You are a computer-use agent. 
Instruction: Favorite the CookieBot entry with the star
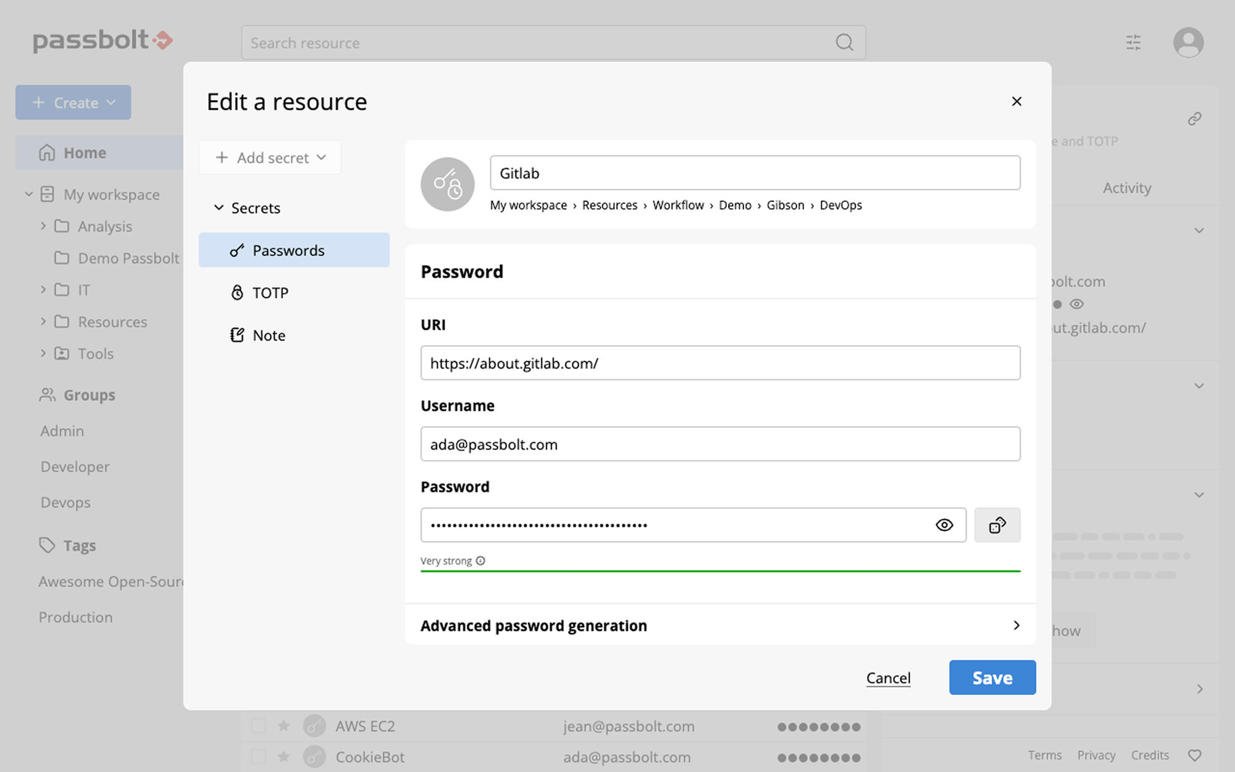283,756
